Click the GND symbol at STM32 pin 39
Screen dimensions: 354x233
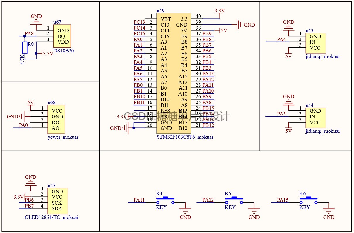coord(245,25)
